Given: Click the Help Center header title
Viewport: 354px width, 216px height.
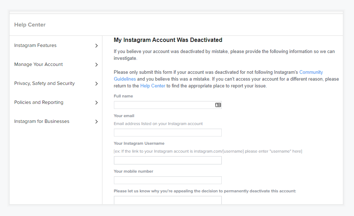Looking at the screenshot, I should click(30, 25).
